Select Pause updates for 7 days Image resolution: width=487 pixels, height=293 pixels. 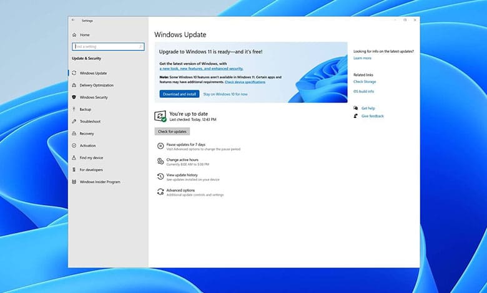coord(199,146)
